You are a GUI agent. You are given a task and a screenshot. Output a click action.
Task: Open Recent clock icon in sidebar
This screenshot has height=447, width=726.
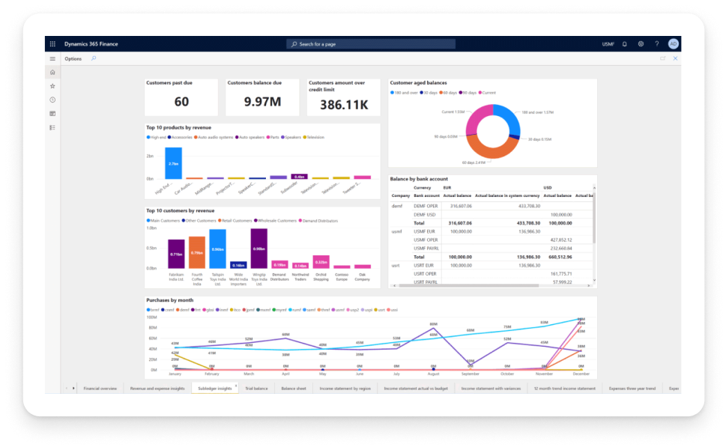(52, 100)
